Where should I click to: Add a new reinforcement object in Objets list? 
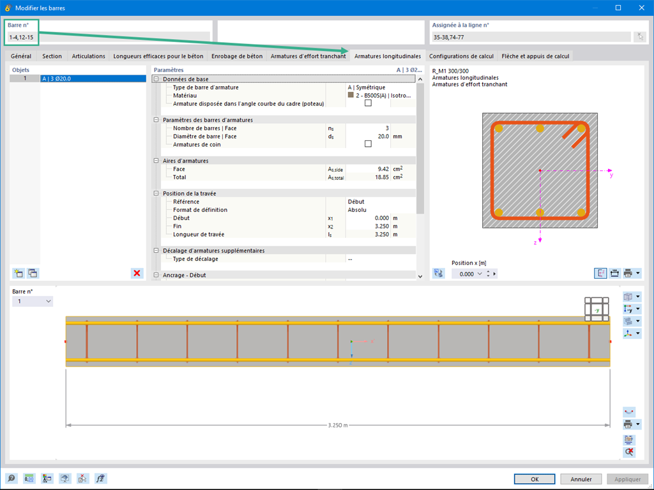(x=19, y=273)
